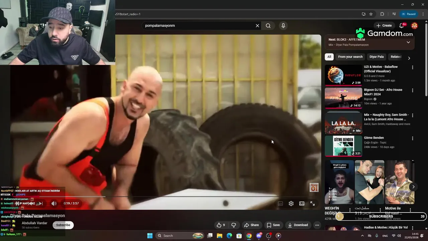
Task: Open options menu for Babaflow video
Action: 412,67
